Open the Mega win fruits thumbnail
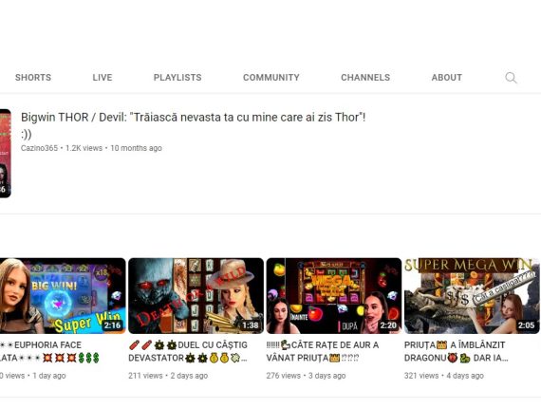The image size is (541, 408). click(334, 296)
